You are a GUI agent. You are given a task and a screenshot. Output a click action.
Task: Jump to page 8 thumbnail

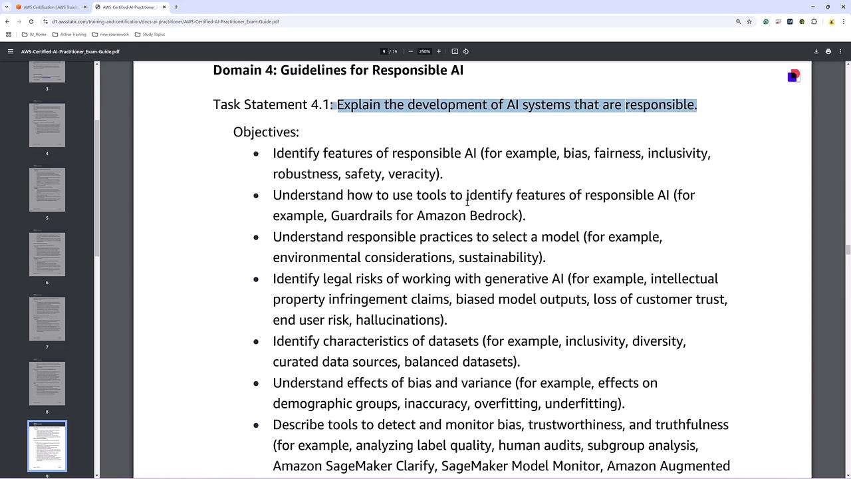pyautogui.click(x=47, y=383)
